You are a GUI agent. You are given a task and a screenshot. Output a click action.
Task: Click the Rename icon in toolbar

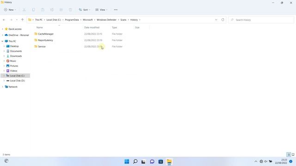point(52,10)
